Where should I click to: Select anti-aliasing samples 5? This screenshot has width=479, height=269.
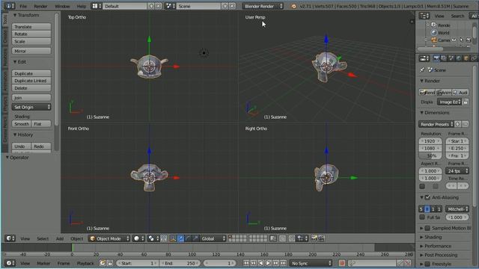pos(421,209)
